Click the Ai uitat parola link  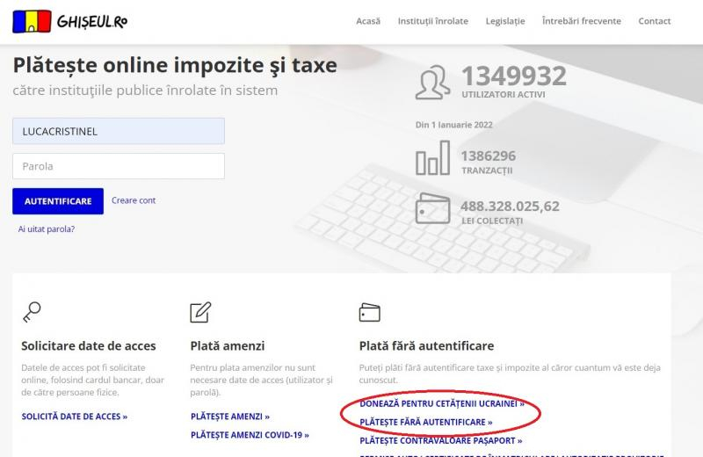[x=47, y=229]
